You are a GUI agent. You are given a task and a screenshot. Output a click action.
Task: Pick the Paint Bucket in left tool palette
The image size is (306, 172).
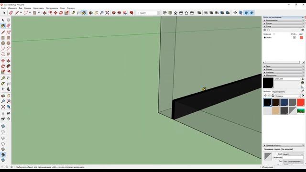pos(3,25)
